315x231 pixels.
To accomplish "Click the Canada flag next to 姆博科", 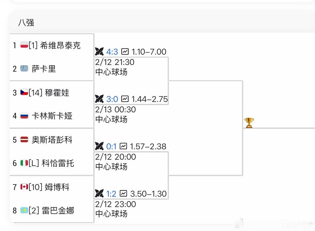I will pyautogui.click(x=24, y=187).
